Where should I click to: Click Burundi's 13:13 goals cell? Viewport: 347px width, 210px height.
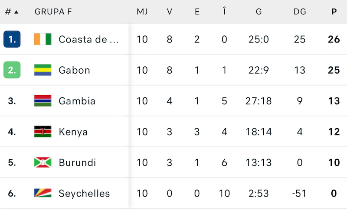(259, 162)
